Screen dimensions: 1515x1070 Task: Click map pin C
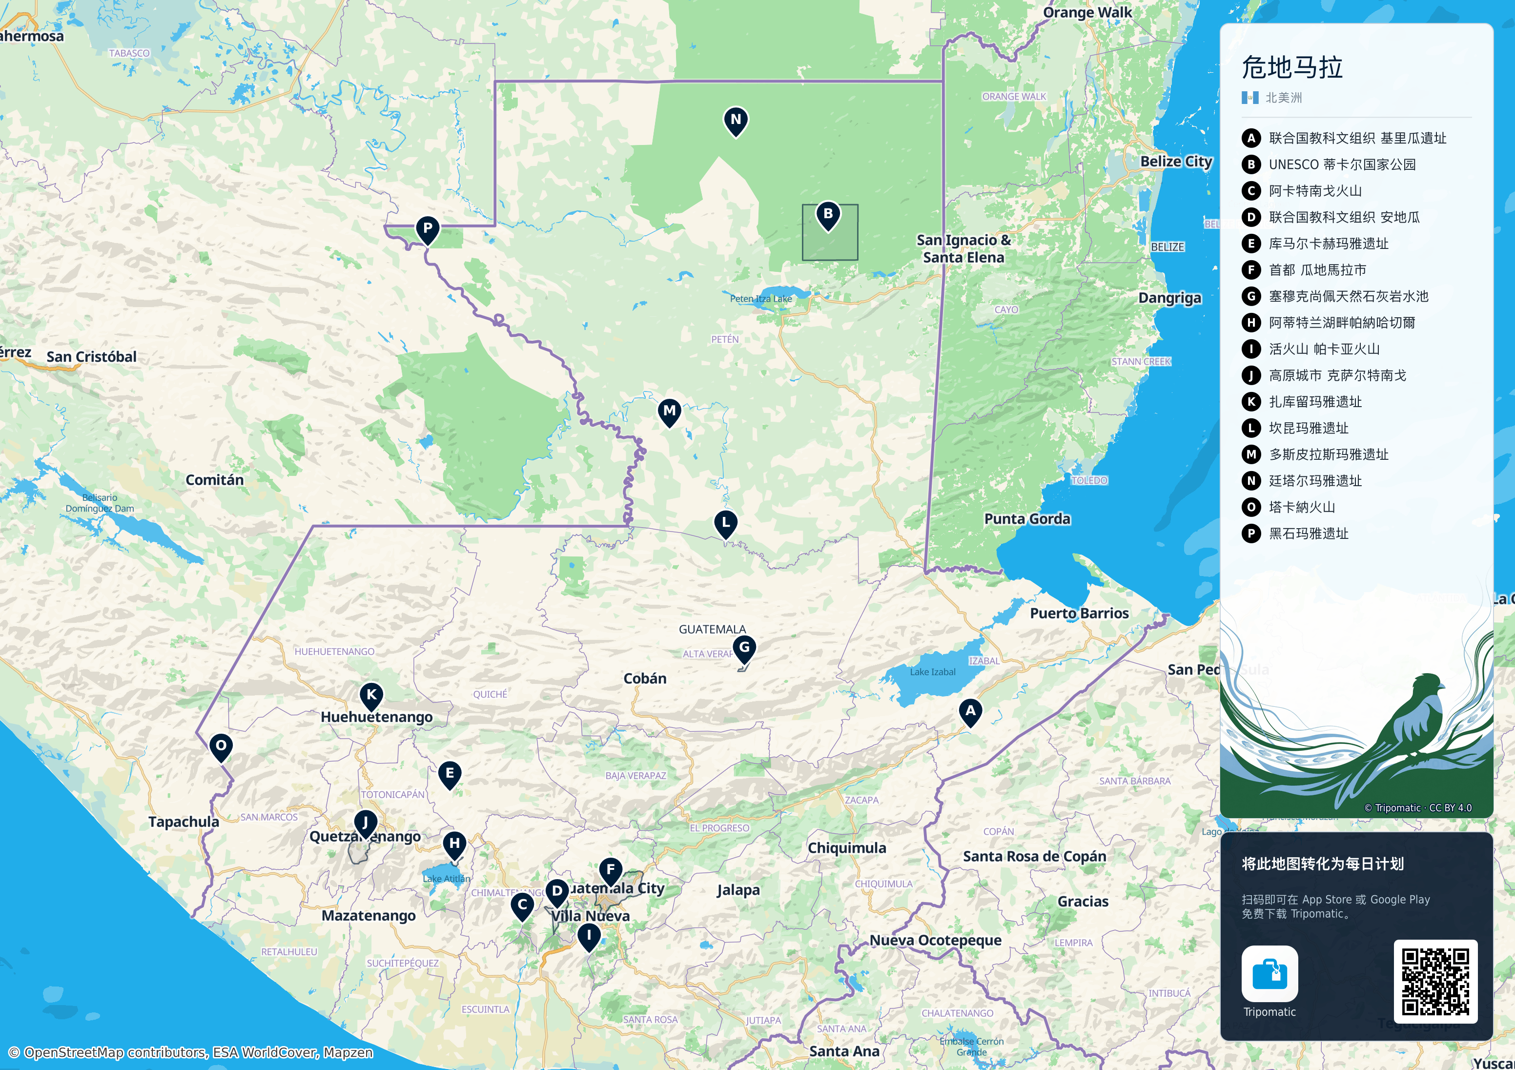point(522,906)
